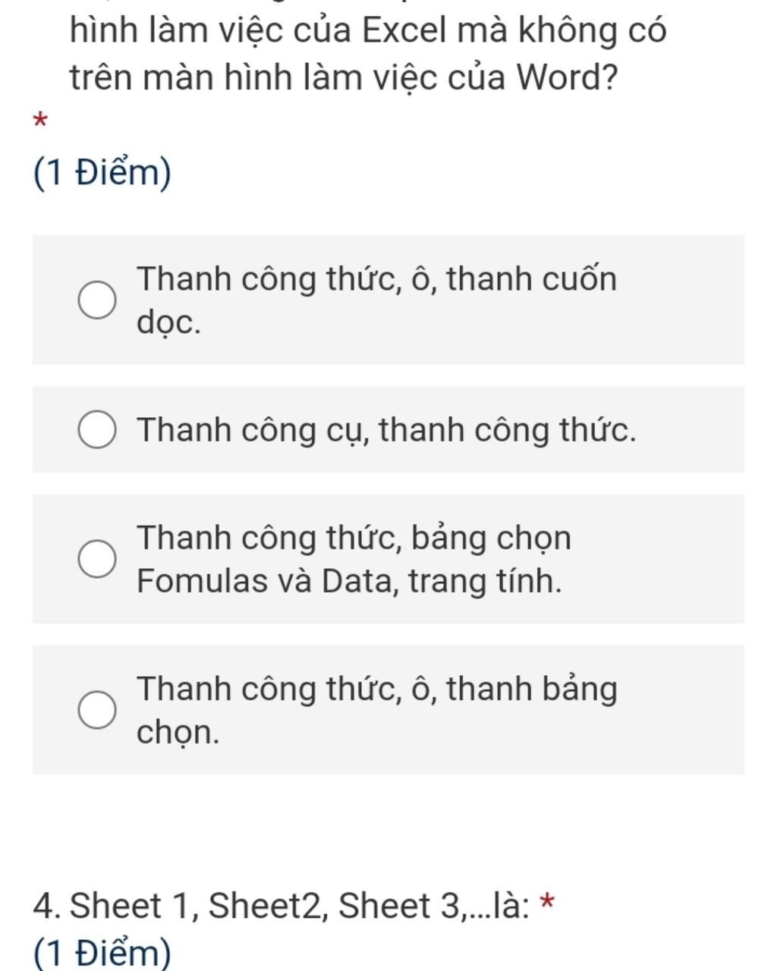The width and height of the screenshot is (777, 971).
Task: Click the word "Fomulas" in third answer
Action: [x=190, y=581]
